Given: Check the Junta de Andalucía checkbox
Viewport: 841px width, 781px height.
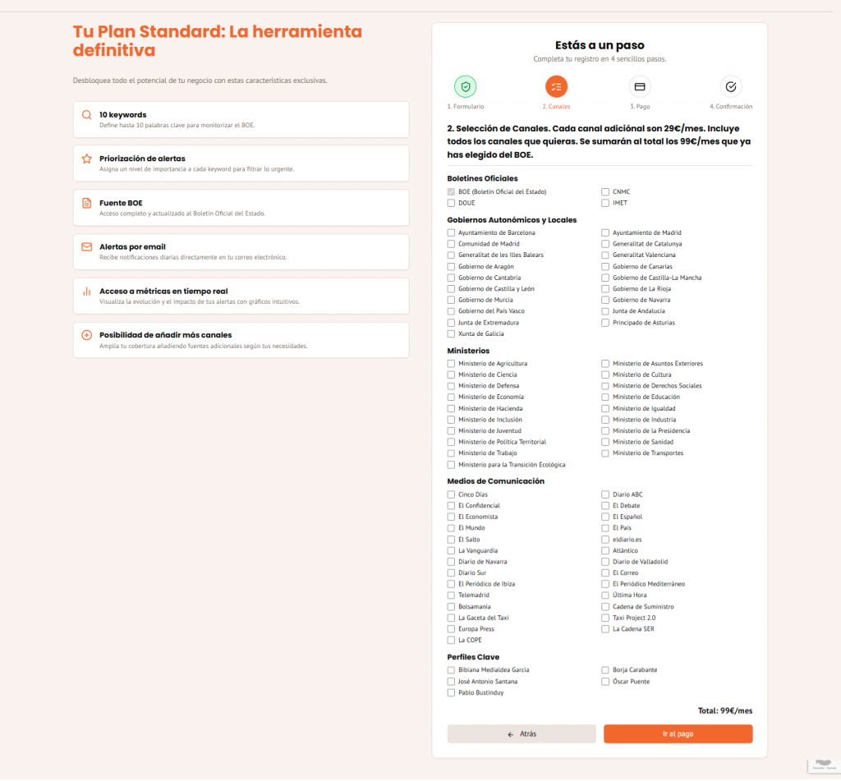Looking at the screenshot, I should tap(605, 311).
